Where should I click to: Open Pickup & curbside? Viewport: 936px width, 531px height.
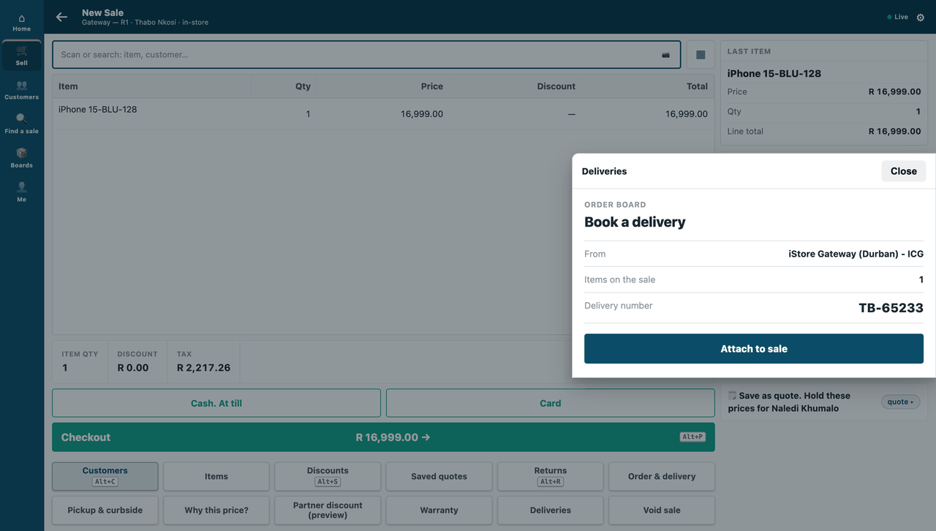105,511
